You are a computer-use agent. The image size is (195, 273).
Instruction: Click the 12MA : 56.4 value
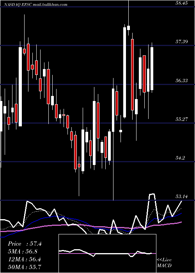(x=25, y=259)
